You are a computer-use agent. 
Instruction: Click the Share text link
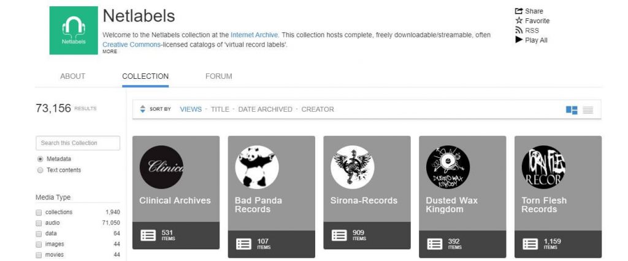coord(534,11)
